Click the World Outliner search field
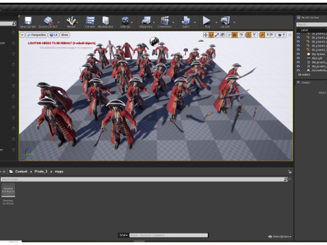Viewport: 327px width, 245px height. pyautogui.click(x=311, y=24)
